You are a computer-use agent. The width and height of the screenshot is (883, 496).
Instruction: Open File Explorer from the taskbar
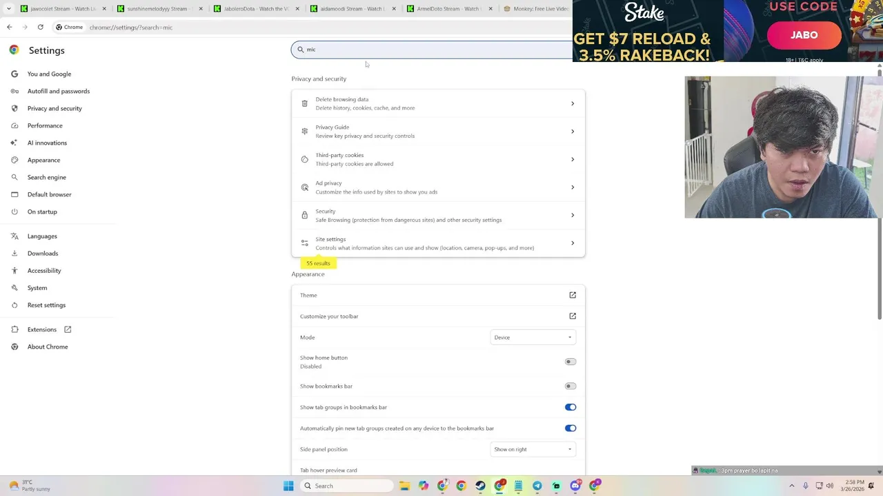click(404, 486)
